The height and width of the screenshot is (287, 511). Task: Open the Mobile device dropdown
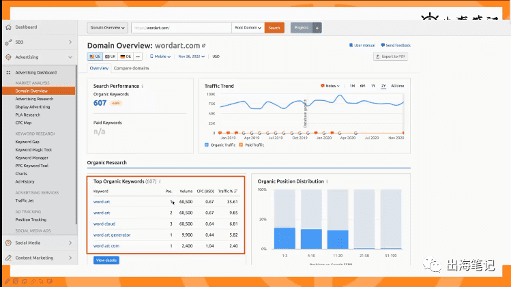160,57
